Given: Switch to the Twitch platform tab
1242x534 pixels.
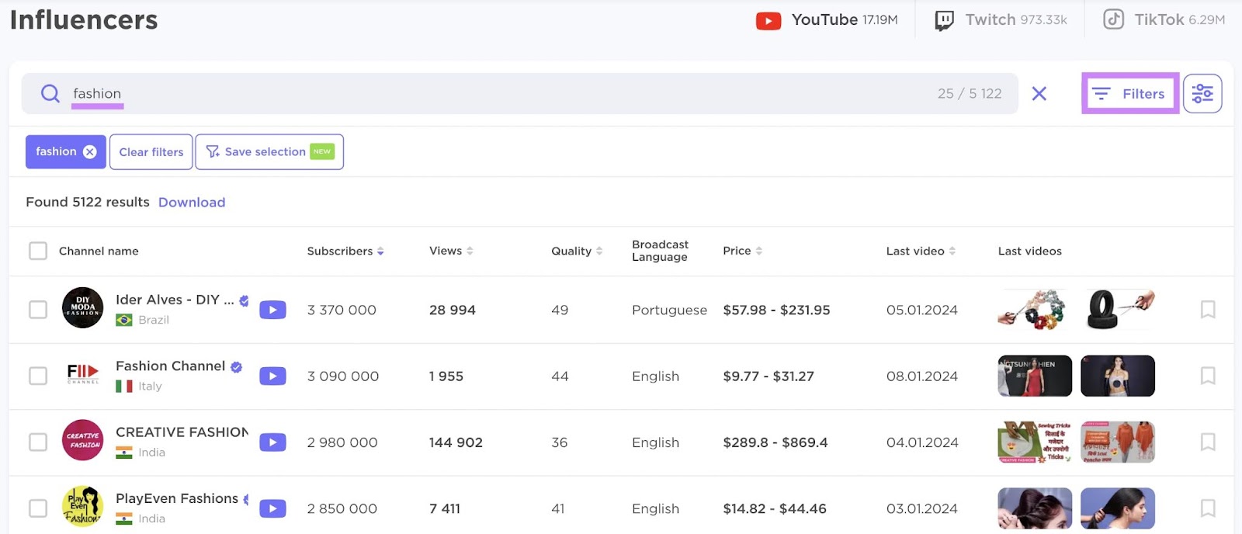Looking at the screenshot, I should pyautogui.click(x=1001, y=20).
